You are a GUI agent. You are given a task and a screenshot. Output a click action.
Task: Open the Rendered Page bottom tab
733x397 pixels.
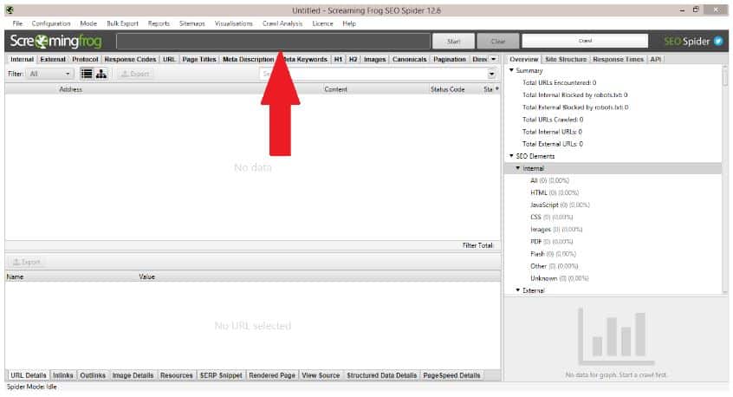click(x=272, y=375)
